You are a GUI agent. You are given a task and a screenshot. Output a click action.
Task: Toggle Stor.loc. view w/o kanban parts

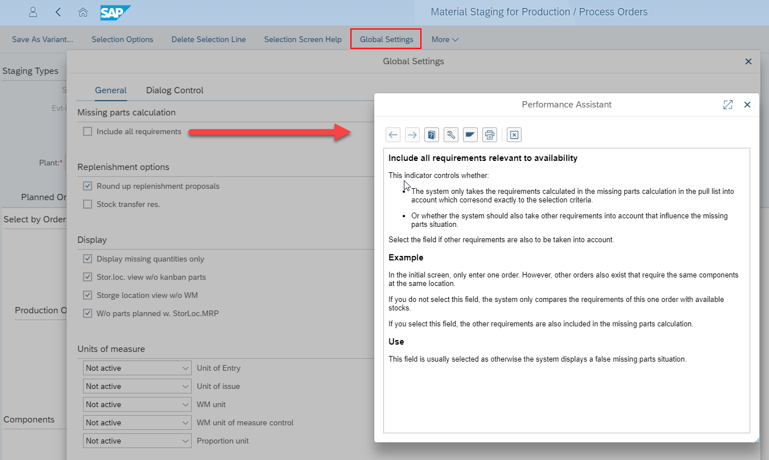(x=88, y=277)
